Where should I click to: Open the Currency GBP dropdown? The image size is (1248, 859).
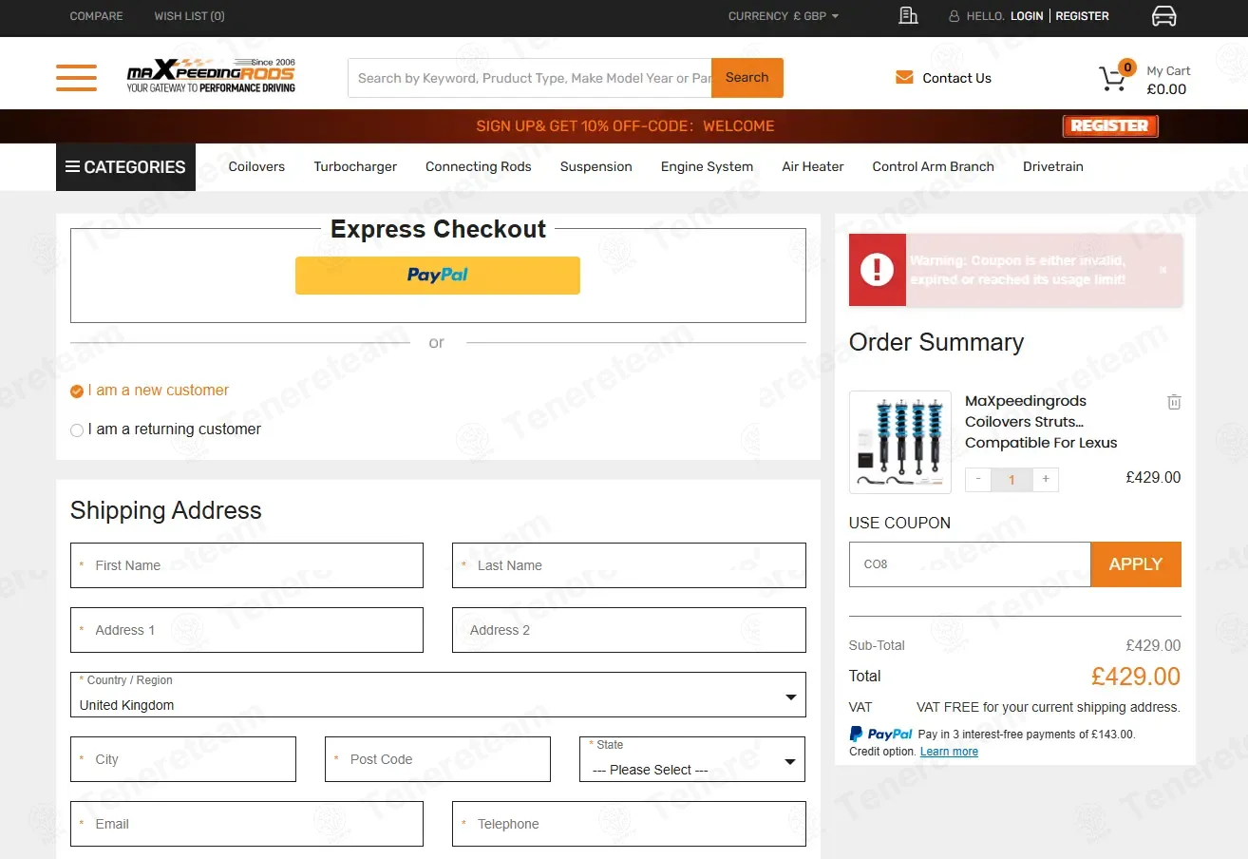784,16
